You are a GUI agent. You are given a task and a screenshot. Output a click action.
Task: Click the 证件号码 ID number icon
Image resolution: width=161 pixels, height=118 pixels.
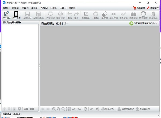coord(153,14)
